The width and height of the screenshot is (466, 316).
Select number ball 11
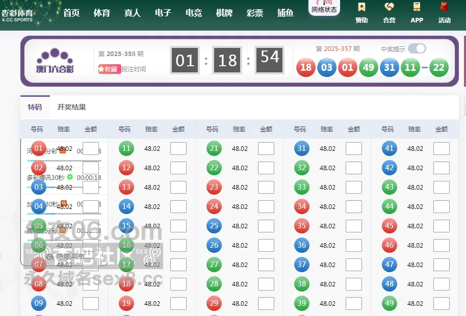pos(126,148)
